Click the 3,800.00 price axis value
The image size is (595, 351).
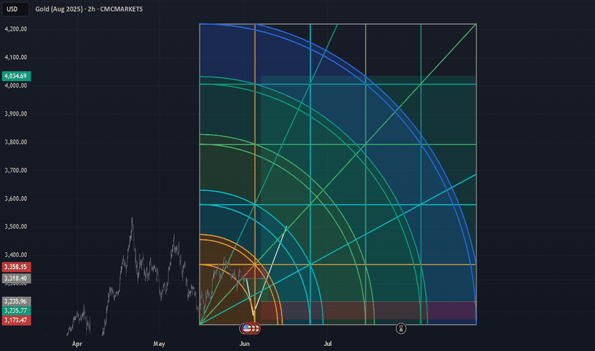(x=16, y=142)
